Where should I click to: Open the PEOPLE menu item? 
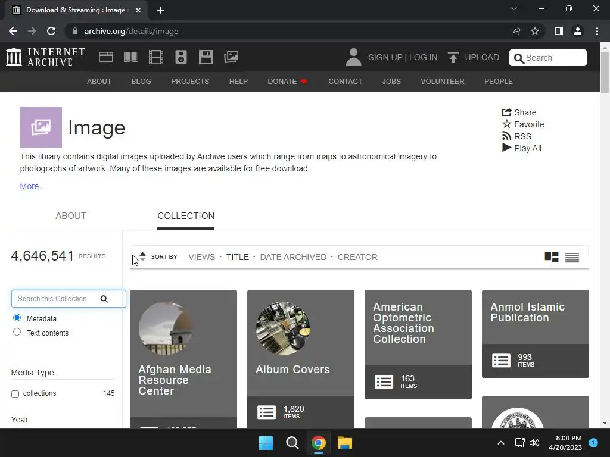tap(499, 81)
